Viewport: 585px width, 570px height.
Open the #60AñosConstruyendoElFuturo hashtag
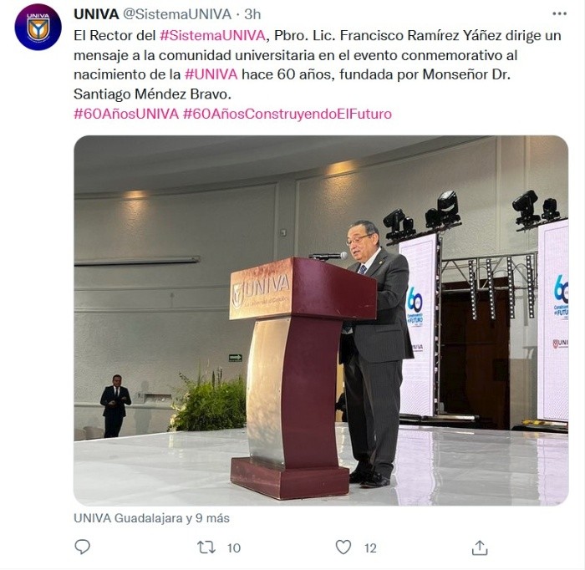coord(287,114)
